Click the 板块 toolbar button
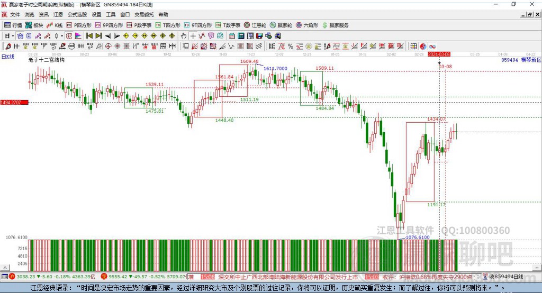The width and height of the screenshot is (542, 293). (34, 25)
